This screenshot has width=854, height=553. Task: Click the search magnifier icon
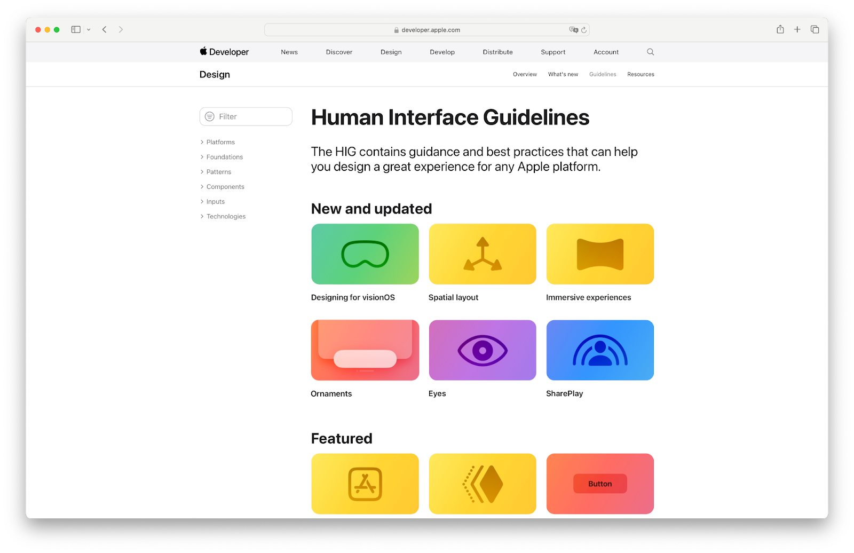point(650,52)
